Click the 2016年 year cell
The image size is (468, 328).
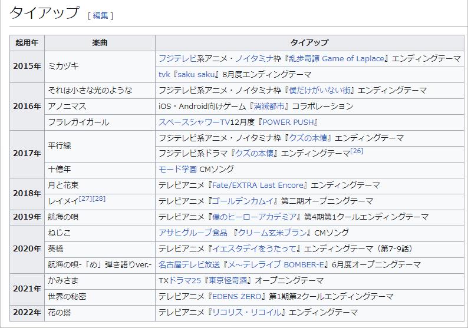coord(27,106)
